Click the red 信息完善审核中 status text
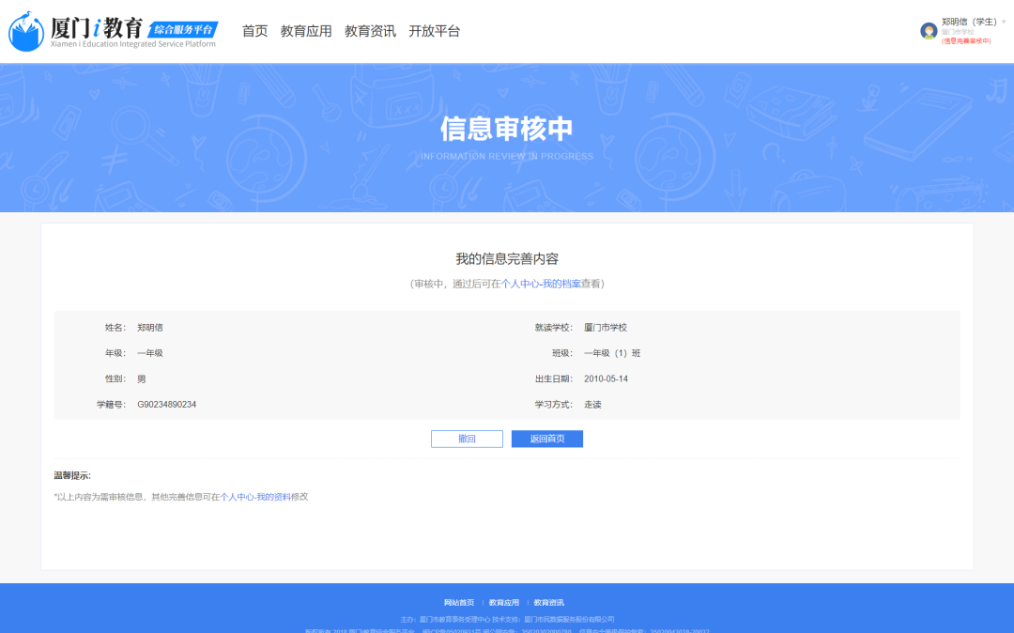Image resolution: width=1014 pixels, height=633 pixels. click(966, 41)
